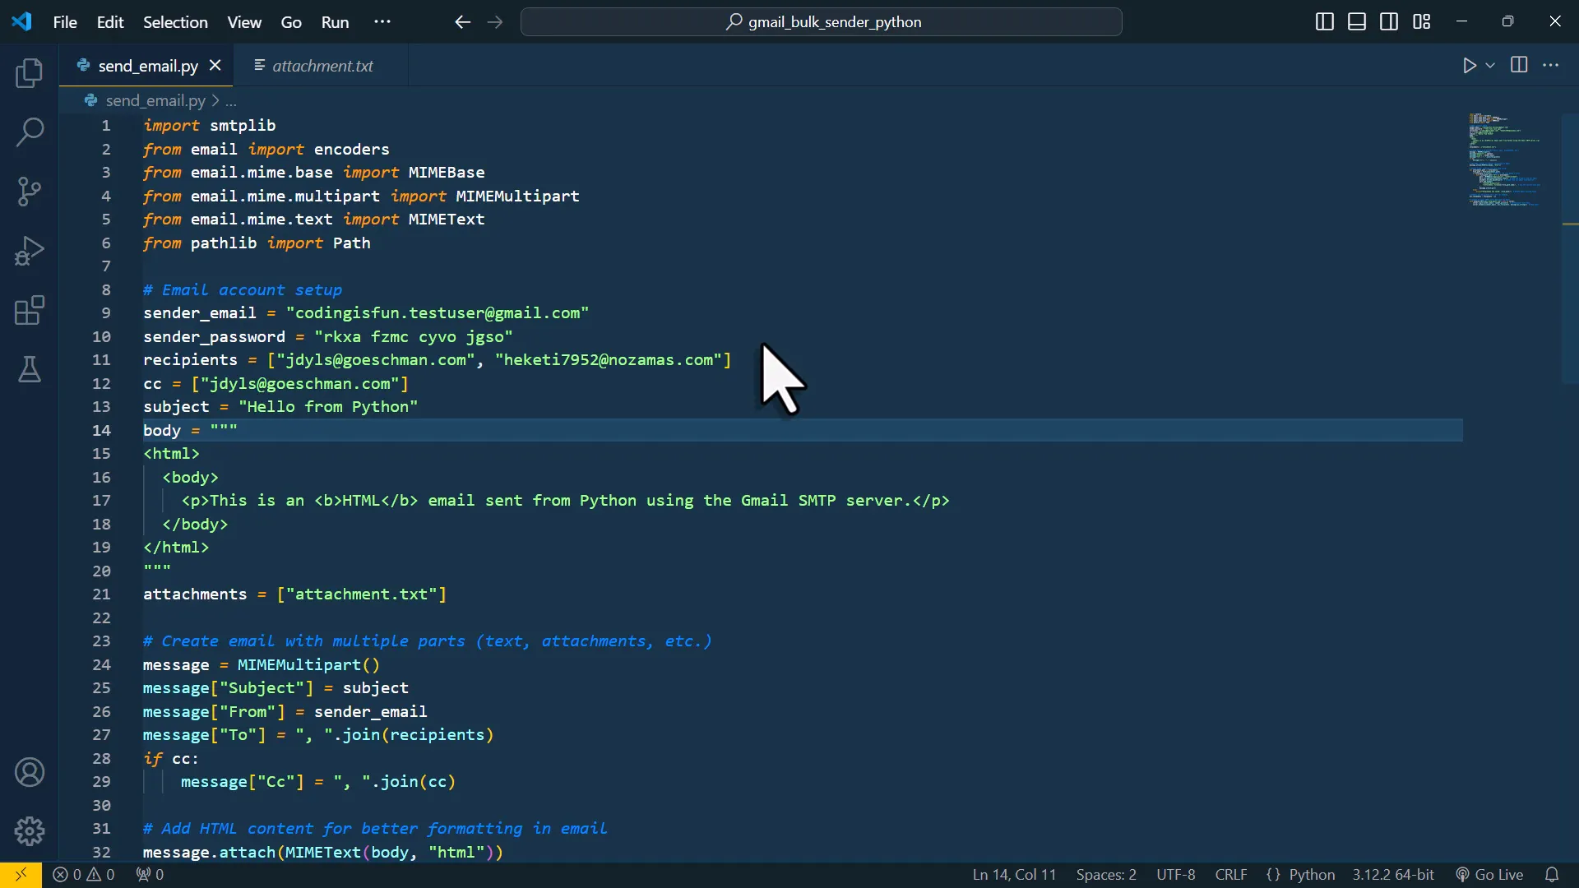This screenshot has height=888, width=1579.
Task: Toggle the Secondary Side Bar layout button
Action: point(1389,22)
